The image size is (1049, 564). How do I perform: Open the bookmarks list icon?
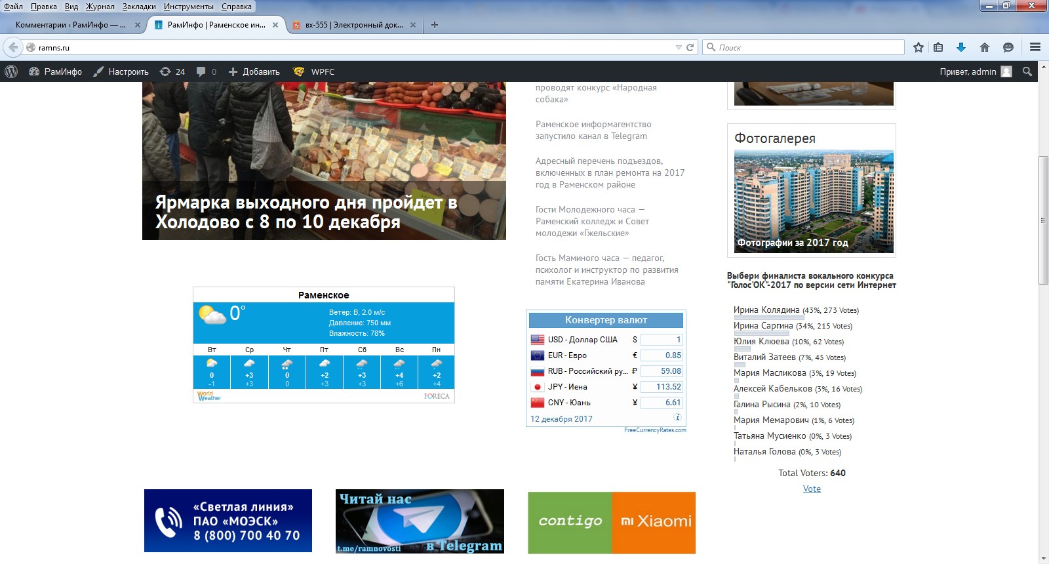pos(938,47)
